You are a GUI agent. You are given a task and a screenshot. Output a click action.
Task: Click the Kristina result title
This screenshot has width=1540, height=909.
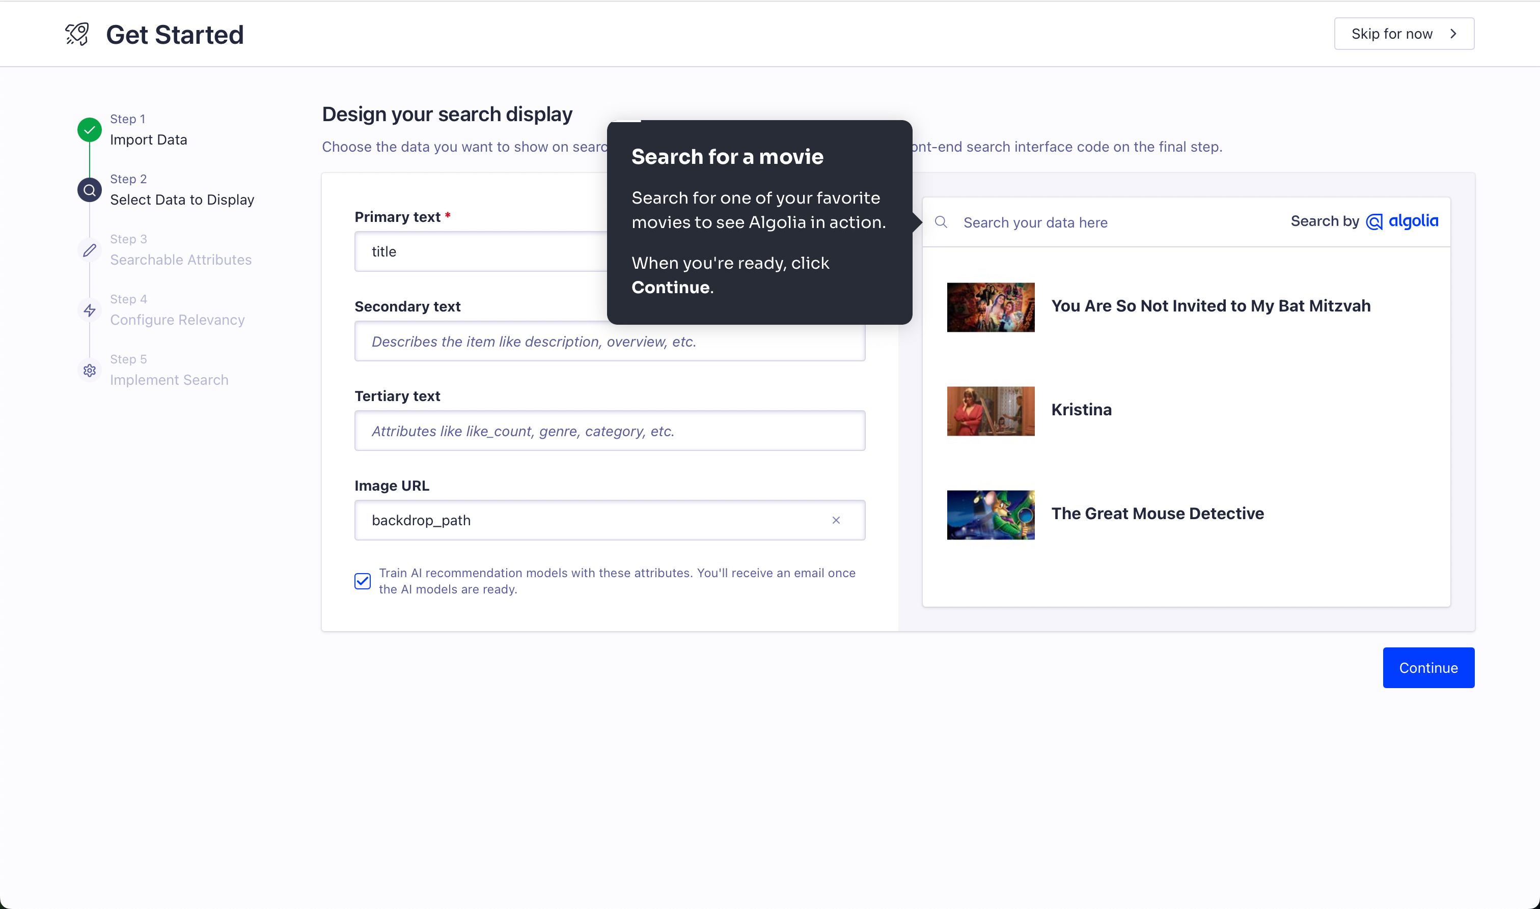pos(1081,410)
